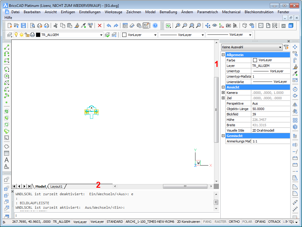302x227 pixels.
Task: Click the VonLayer color swatch dropdown in toolbar
Action: click(x=139, y=35)
